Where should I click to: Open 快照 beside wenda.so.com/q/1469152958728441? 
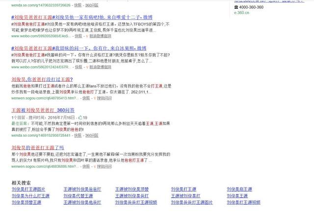pos(78,135)
